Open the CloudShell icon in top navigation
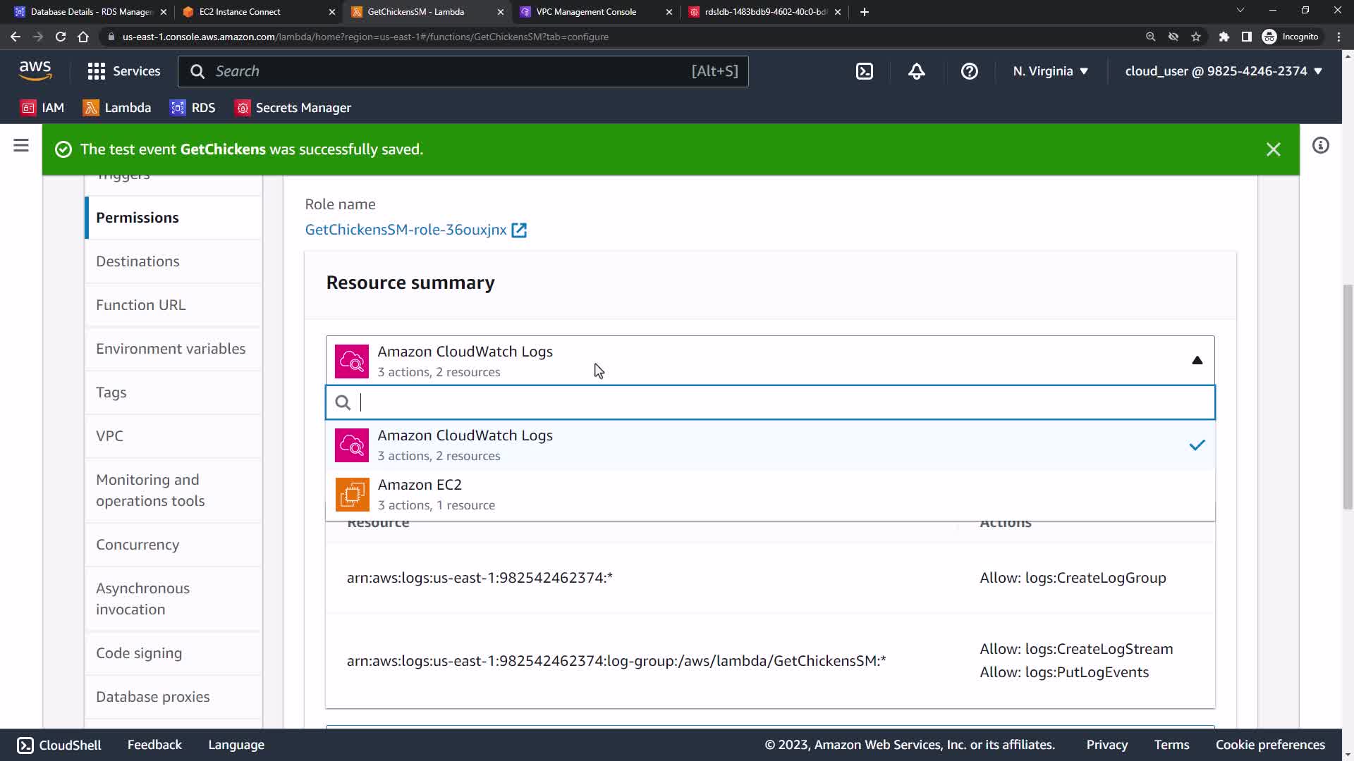The height and width of the screenshot is (761, 1354). pos(865,71)
